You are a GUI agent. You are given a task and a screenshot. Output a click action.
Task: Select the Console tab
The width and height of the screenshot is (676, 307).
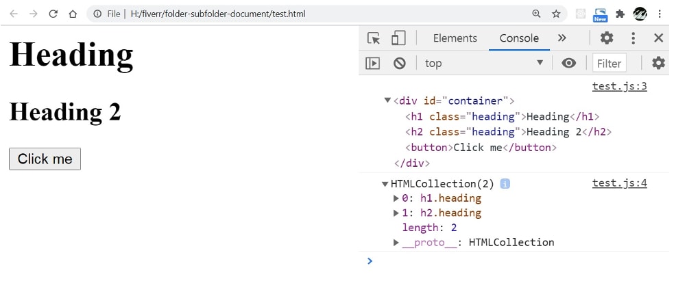click(519, 38)
